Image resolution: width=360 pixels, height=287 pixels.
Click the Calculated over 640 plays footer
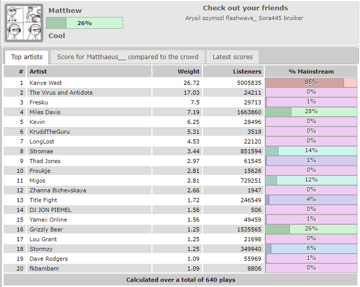pos(180,280)
